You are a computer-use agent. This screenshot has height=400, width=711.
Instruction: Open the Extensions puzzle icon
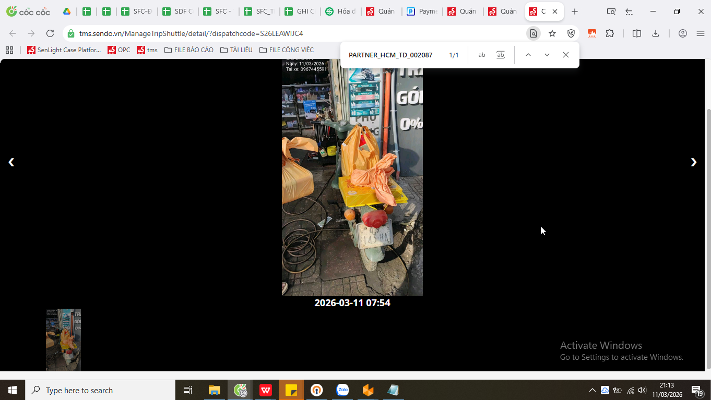coord(610,33)
